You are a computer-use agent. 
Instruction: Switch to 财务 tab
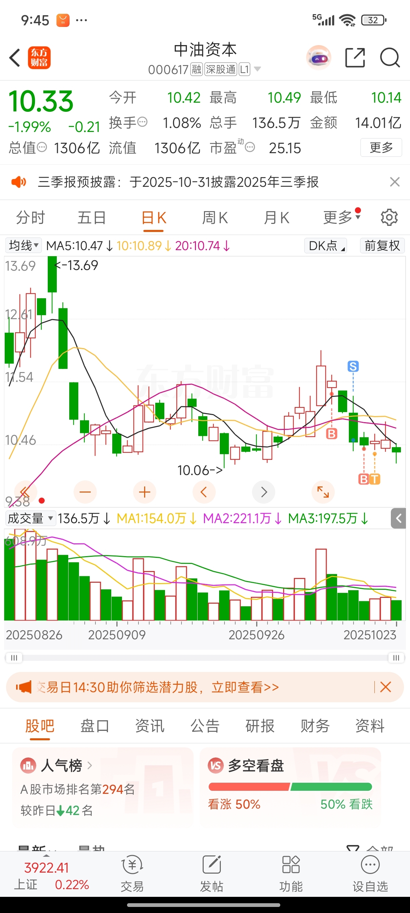click(x=315, y=726)
